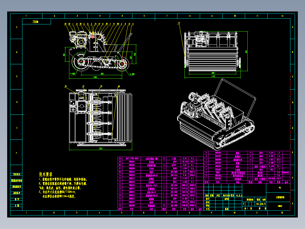This screenshot has width=305, height=229.
Task: Select the 1170 overall dimension under the front view
Action: pyautogui.click(x=213, y=76)
